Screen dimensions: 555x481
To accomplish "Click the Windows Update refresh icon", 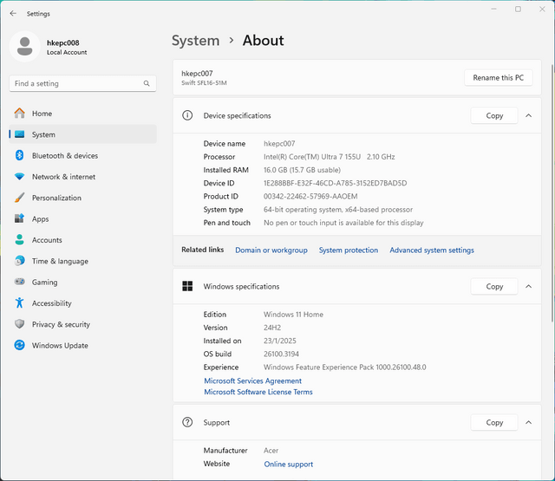I will pyautogui.click(x=19, y=345).
